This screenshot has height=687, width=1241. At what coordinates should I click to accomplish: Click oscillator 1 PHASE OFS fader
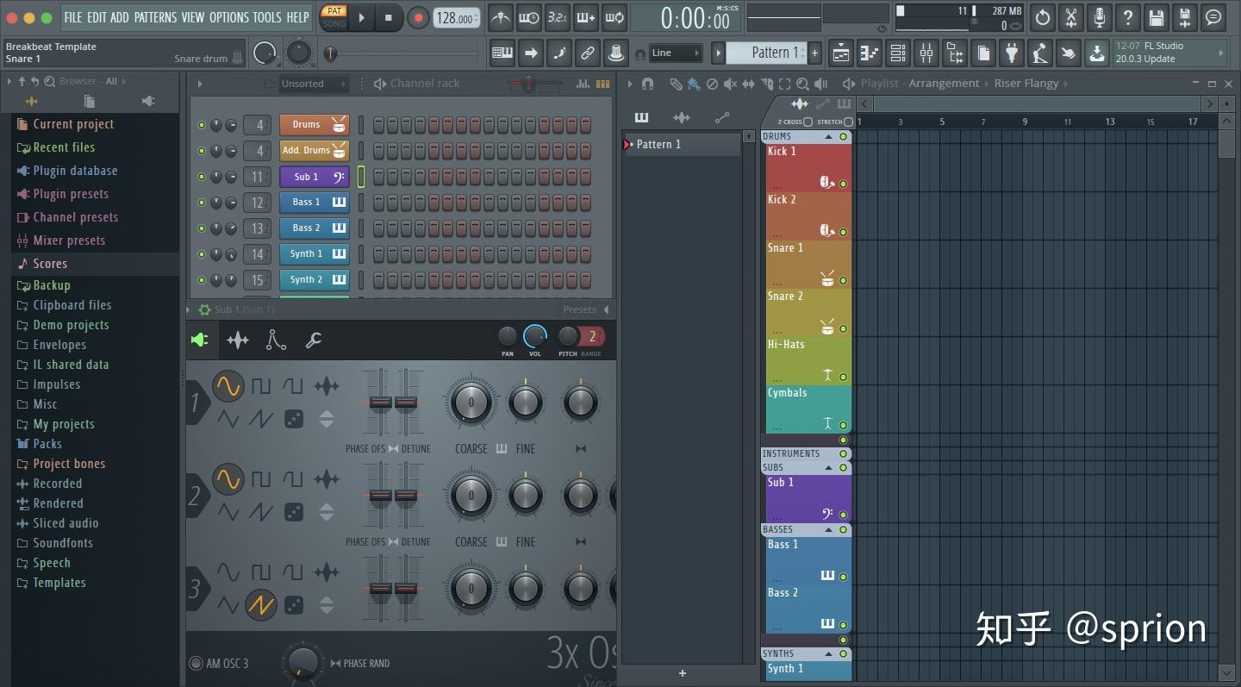(380, 403)
